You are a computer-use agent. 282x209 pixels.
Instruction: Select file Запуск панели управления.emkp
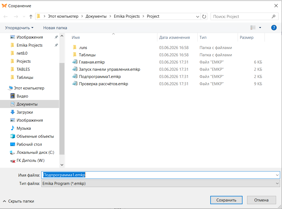point(109,69)
